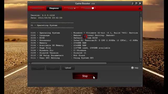This screenshot has width=168, height=94.
Task: Click the Game Booster logo icon
Action: 31,3
